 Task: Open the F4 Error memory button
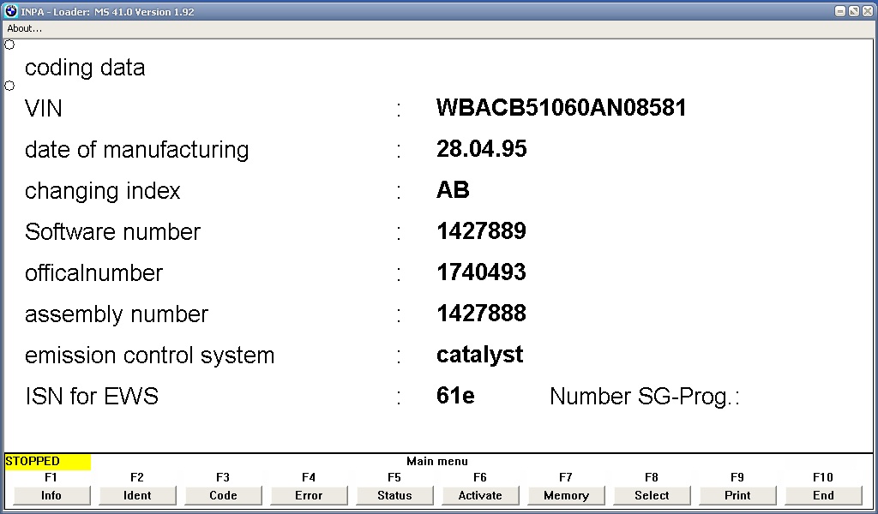point(309,495)
